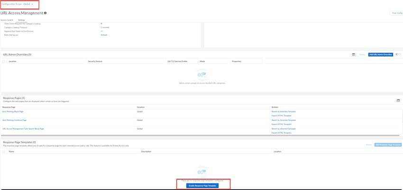Export HTML template for Anti Phishing Block Page

point(282,116)
